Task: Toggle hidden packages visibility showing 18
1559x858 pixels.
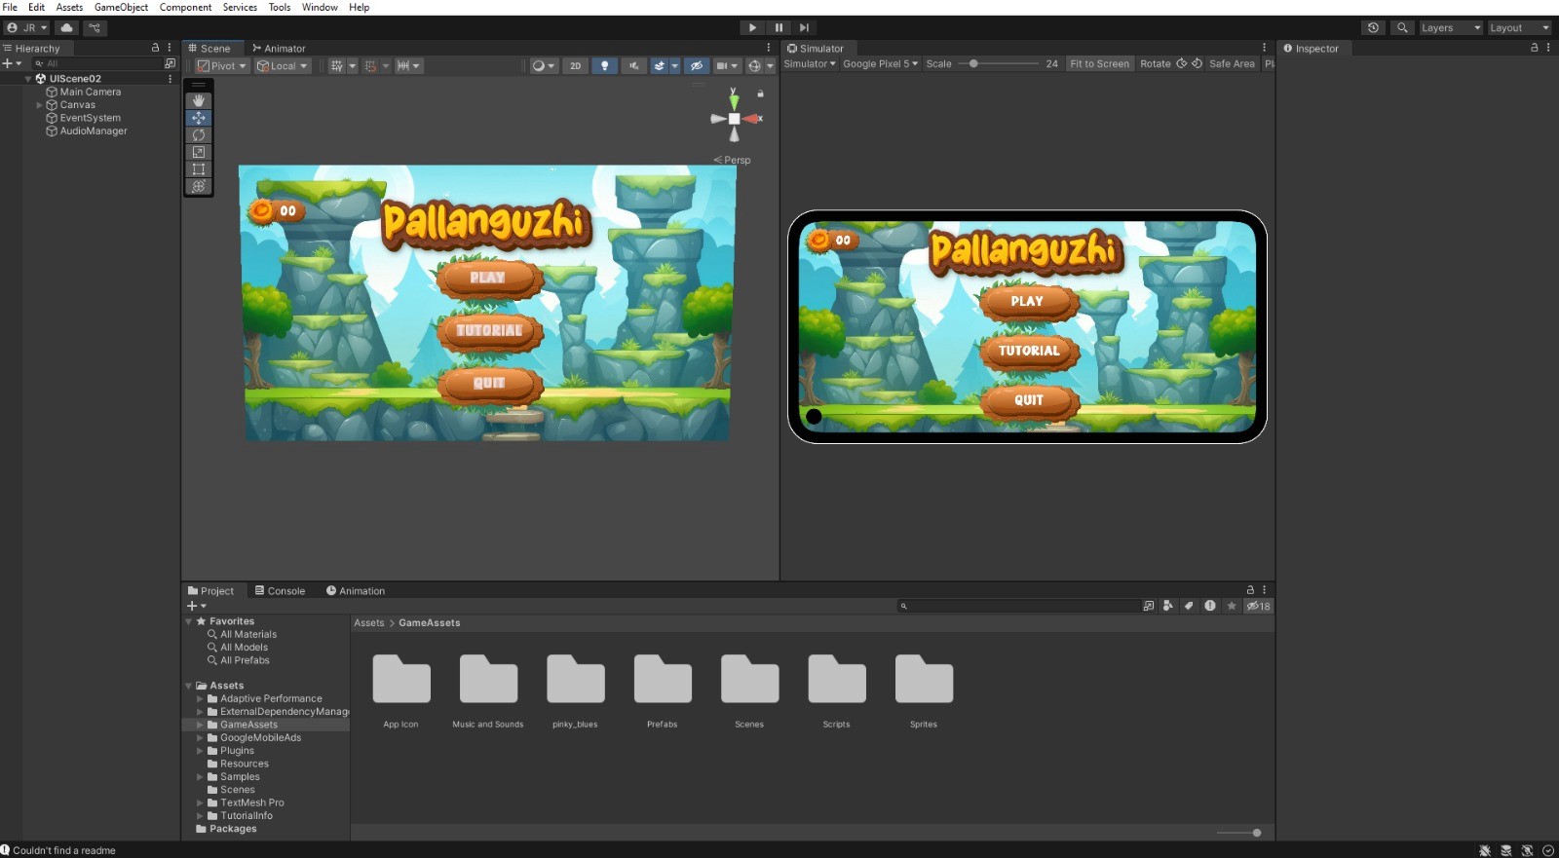Action: pos(1258,606)
